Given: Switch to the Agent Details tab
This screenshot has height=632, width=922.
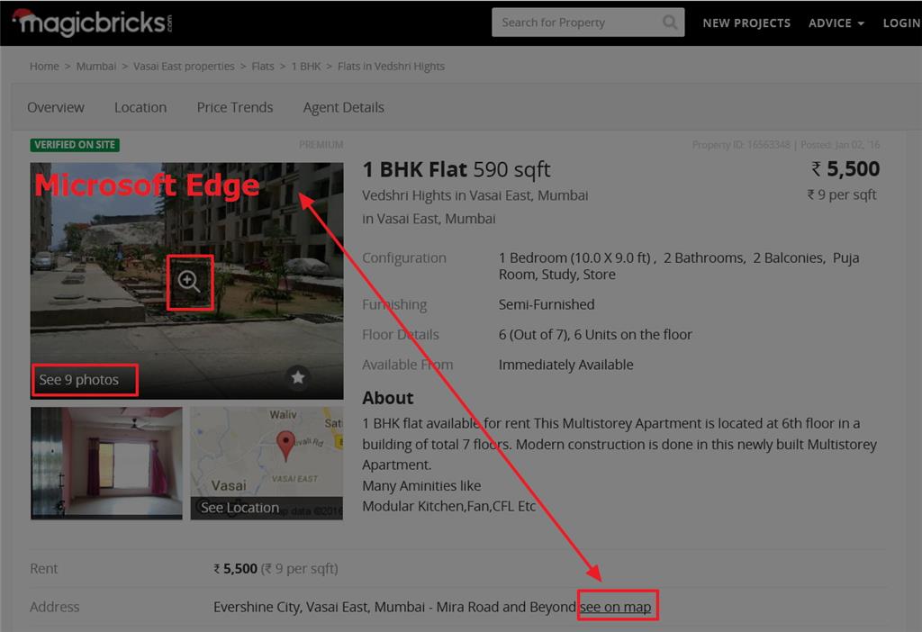Looking at the screenshot, I should tap(343, 108).
